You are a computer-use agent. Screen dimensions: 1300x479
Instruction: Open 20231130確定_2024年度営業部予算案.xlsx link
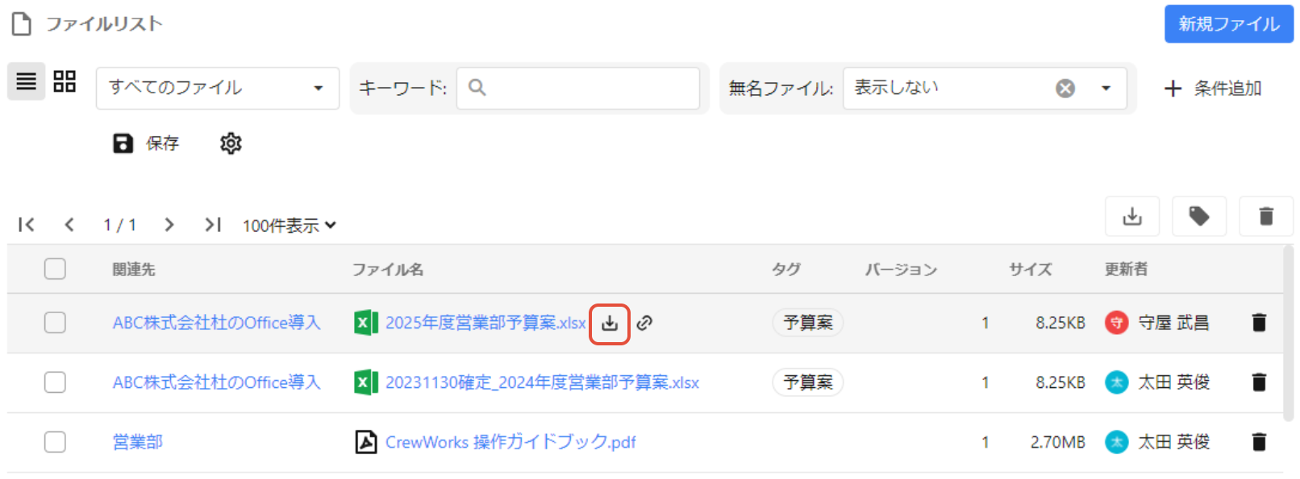click(x=542, y=382)
